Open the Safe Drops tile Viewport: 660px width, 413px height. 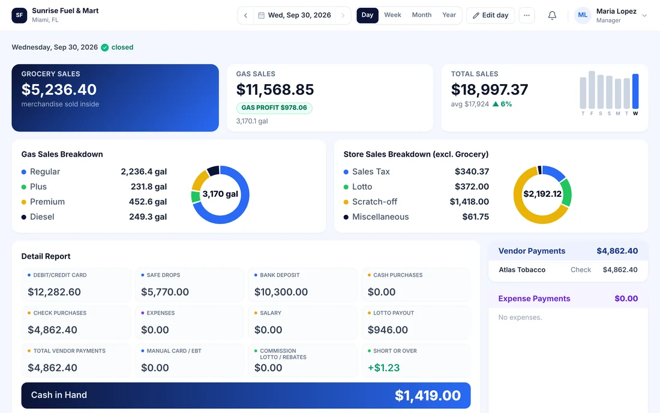point(190,285)
